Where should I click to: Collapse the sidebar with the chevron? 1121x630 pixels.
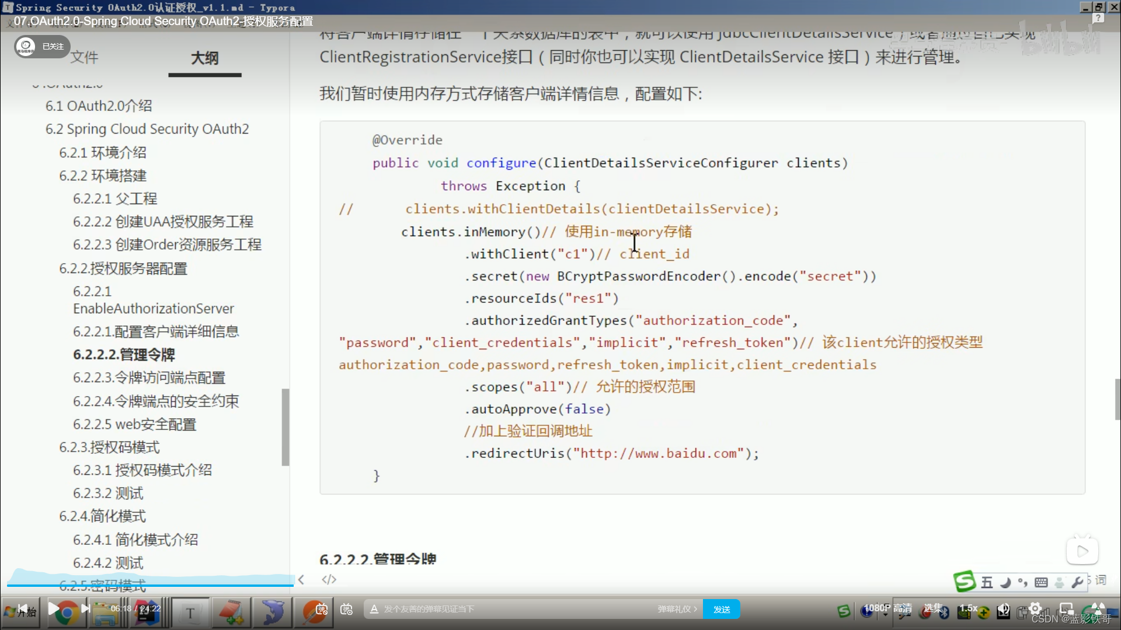click(x=301, y=580)
